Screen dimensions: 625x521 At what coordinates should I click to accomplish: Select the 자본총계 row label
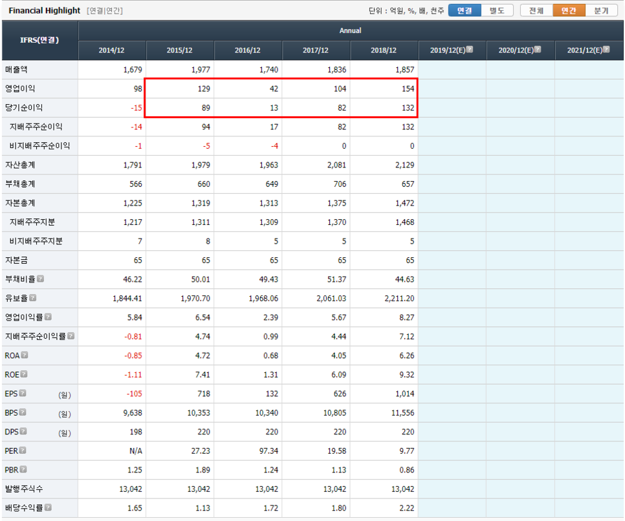(20, 203)
